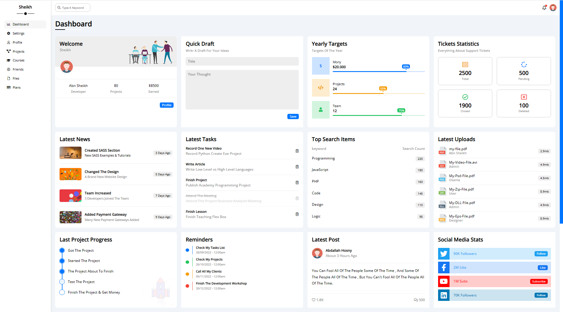
Task: Open the Courses section from the sidebar
Action: pos(18,60)
